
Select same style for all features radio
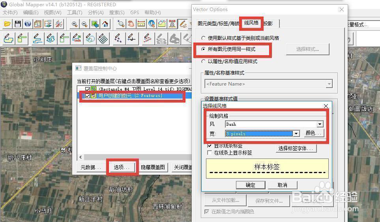pos(203,49)
